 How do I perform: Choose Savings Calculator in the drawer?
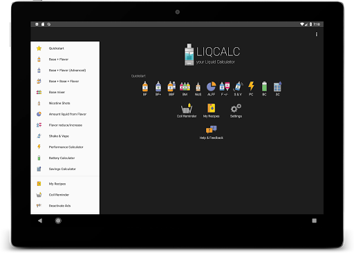click(x=65, y=169)
